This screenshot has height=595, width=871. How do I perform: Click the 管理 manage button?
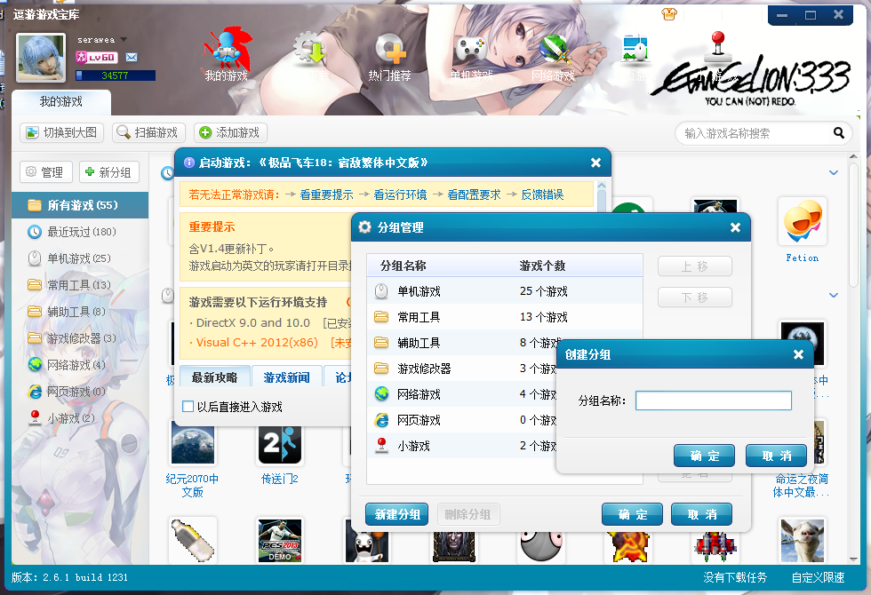[x=46, y=172]
